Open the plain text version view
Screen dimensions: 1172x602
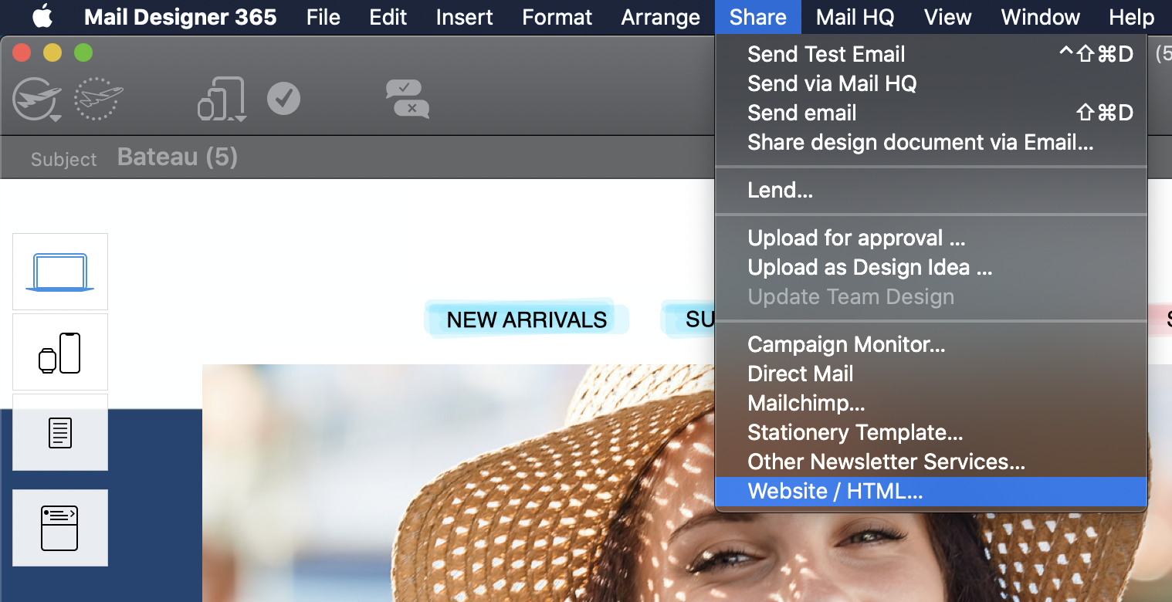click(x=60, y=432)
